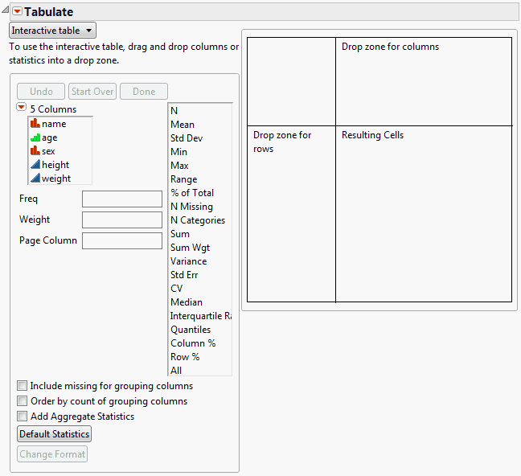Choose Std Dev from the statistics list
Image resolution: width=521 pixels, height=476 pixels.
tap(185, 138)
